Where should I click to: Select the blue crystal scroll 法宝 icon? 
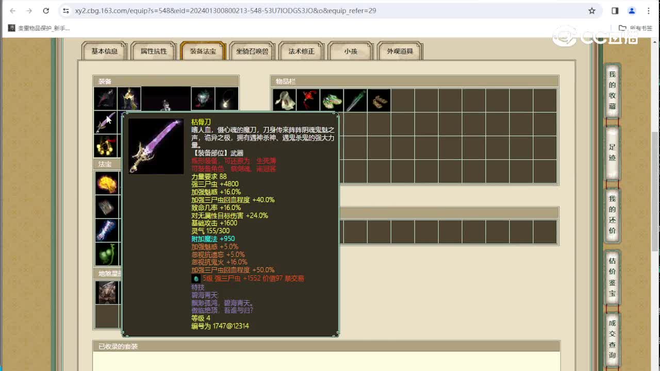point(107,230)
